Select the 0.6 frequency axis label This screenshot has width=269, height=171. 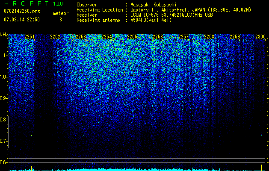tap(3, 162)
